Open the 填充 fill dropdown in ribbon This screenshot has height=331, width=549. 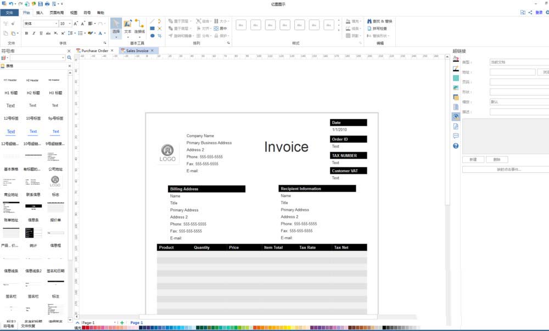(x=353, y=21)
